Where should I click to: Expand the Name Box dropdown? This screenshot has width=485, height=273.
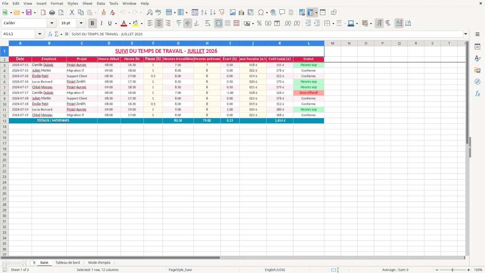[40, 34]
